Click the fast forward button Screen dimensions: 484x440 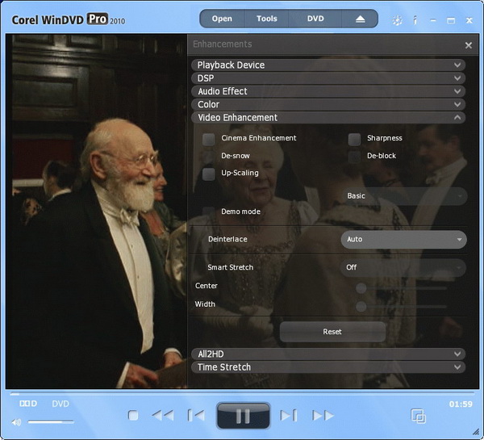[x=323, y=415]
